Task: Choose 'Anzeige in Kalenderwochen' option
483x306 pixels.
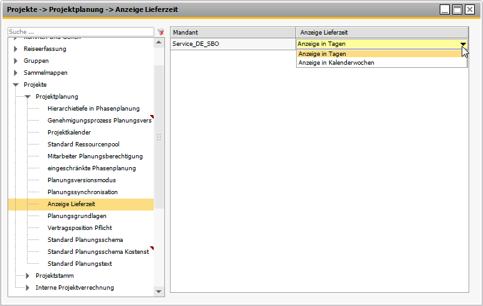Action: pos(336,63)
